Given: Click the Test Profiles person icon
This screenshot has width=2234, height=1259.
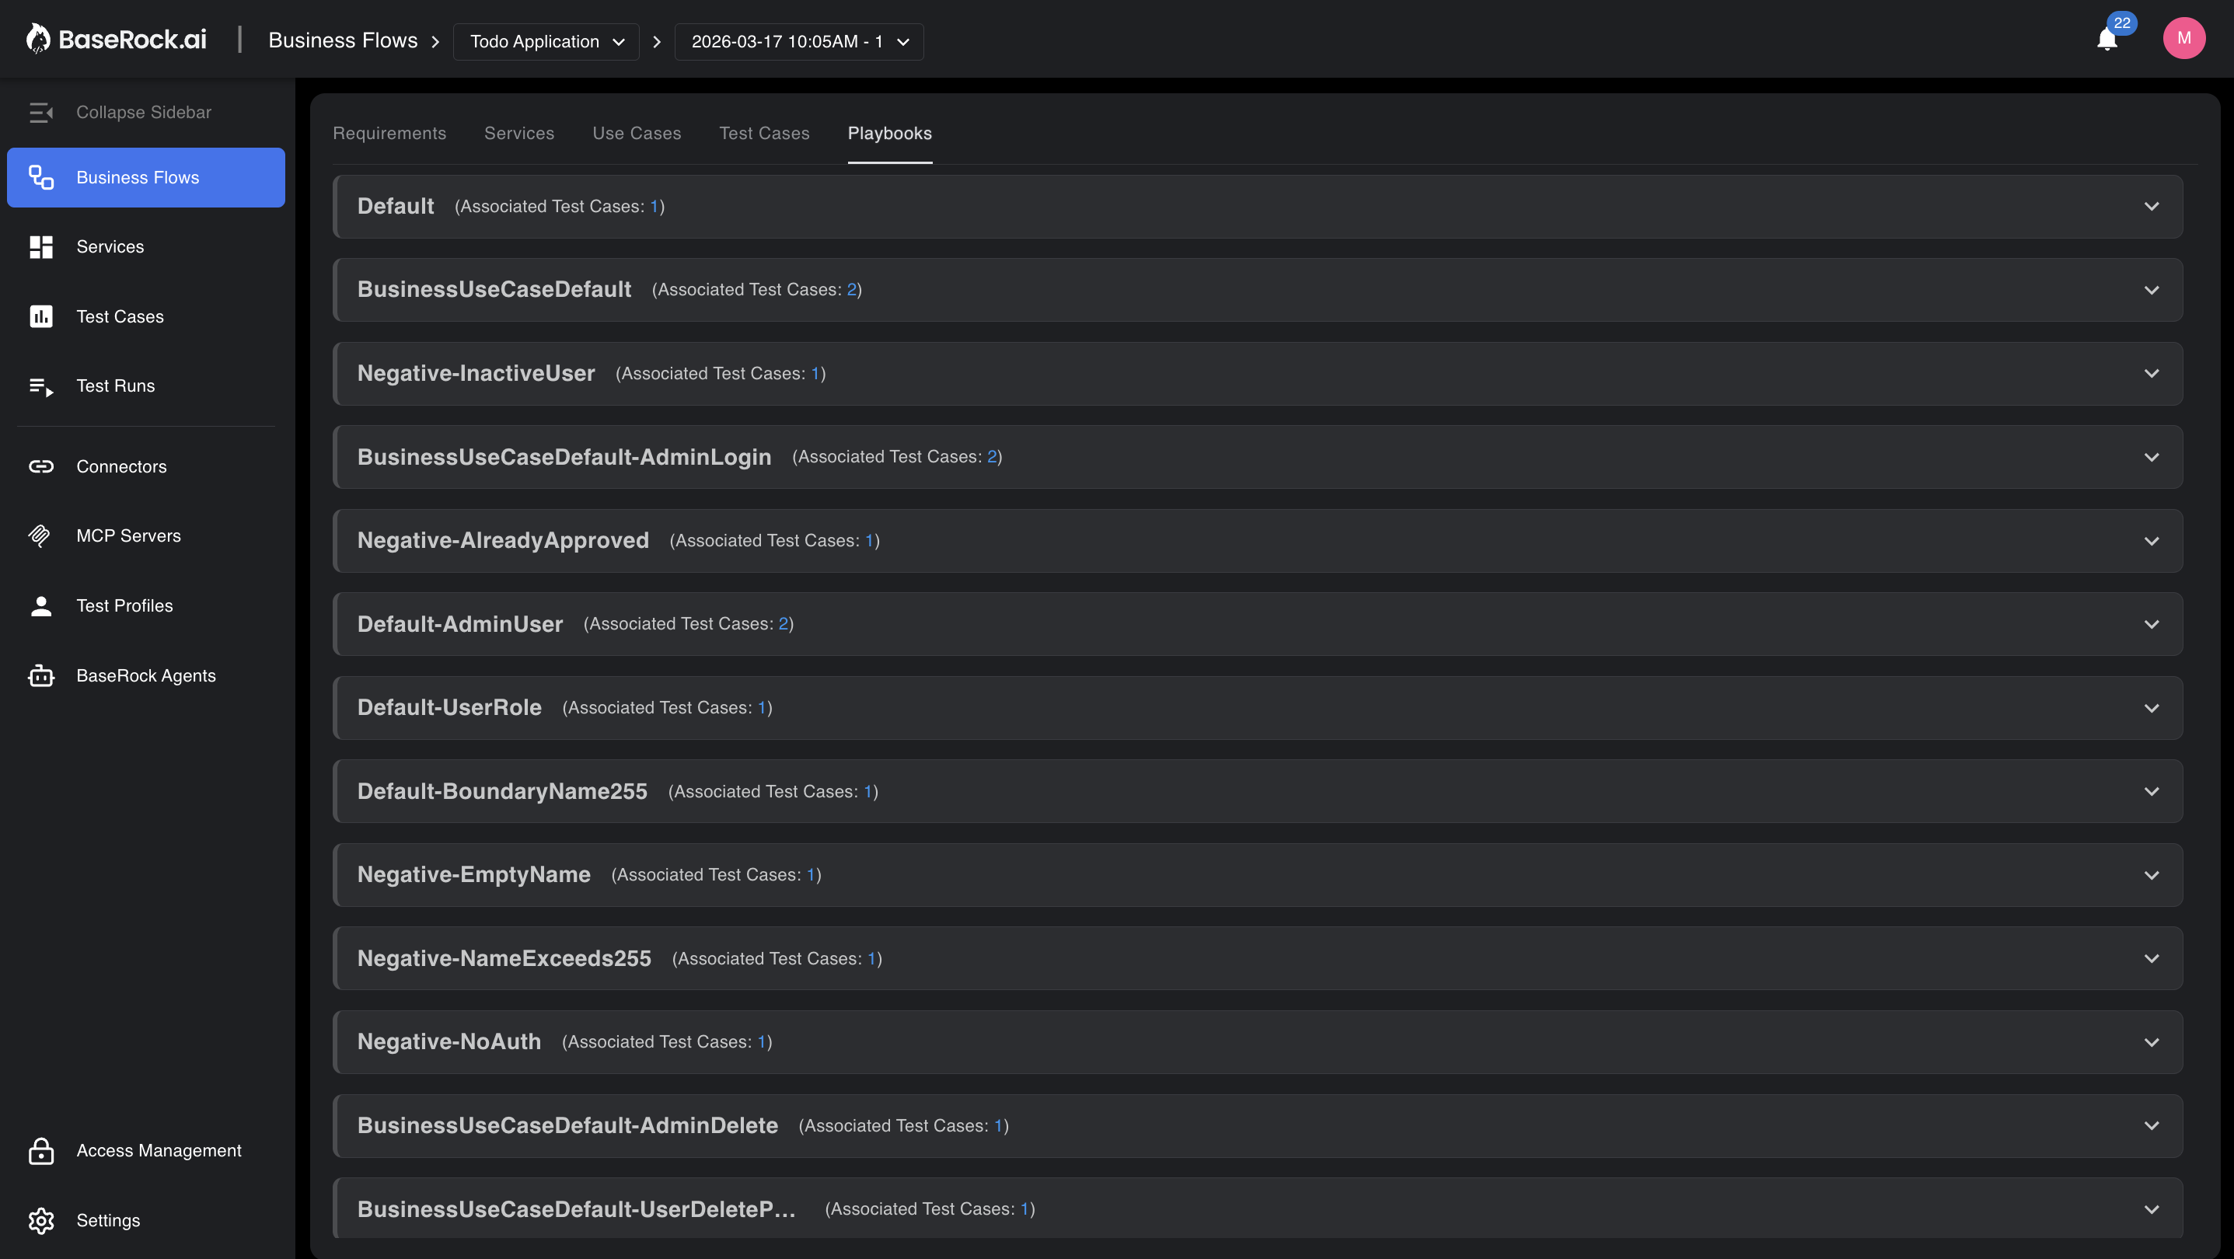Looking at the screenshot, I should 40,605.
